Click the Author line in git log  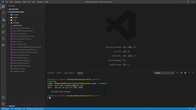65,86
